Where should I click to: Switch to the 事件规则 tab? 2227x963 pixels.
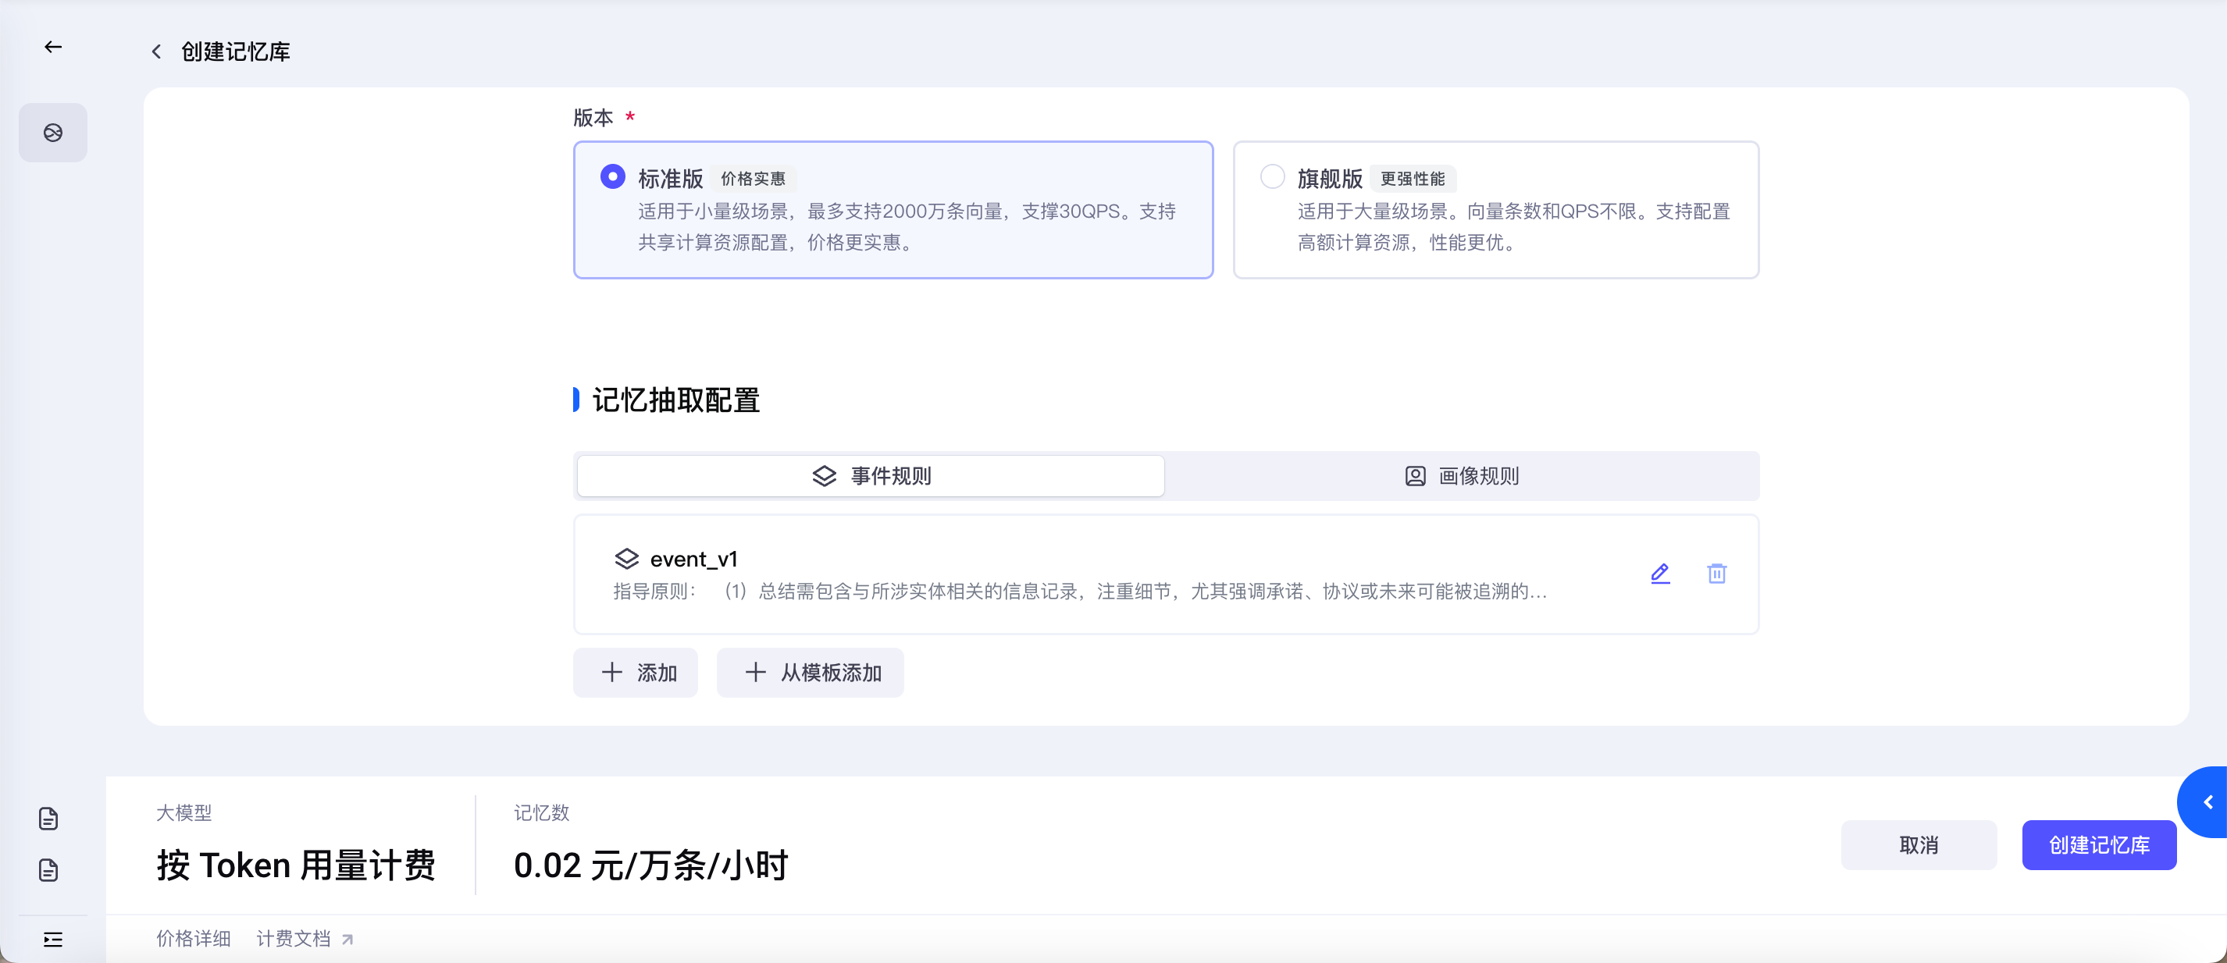871,476
